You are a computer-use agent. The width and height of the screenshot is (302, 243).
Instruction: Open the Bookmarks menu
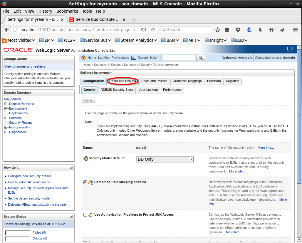[67, 11]
